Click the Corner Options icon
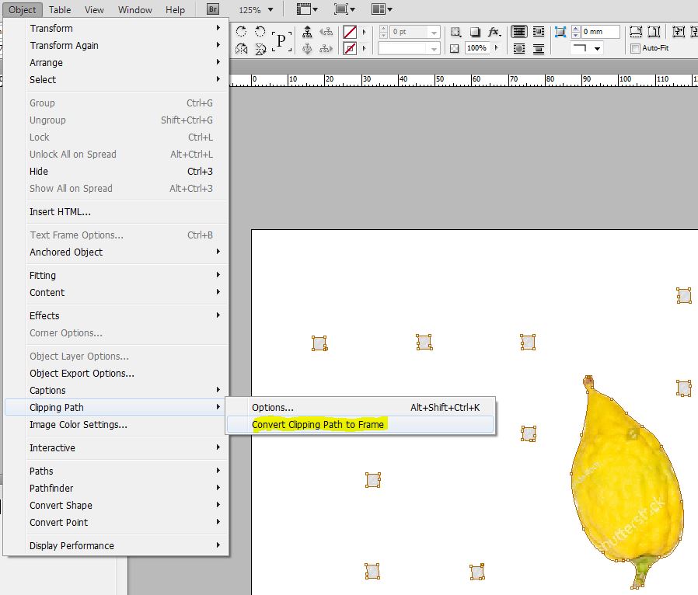The width and height of the screenshot is (698, 595). tap(560, 32)
